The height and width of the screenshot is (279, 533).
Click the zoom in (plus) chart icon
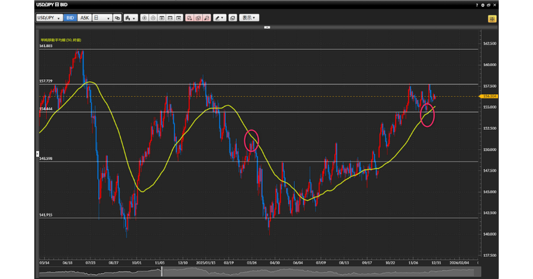click(145, 18)
